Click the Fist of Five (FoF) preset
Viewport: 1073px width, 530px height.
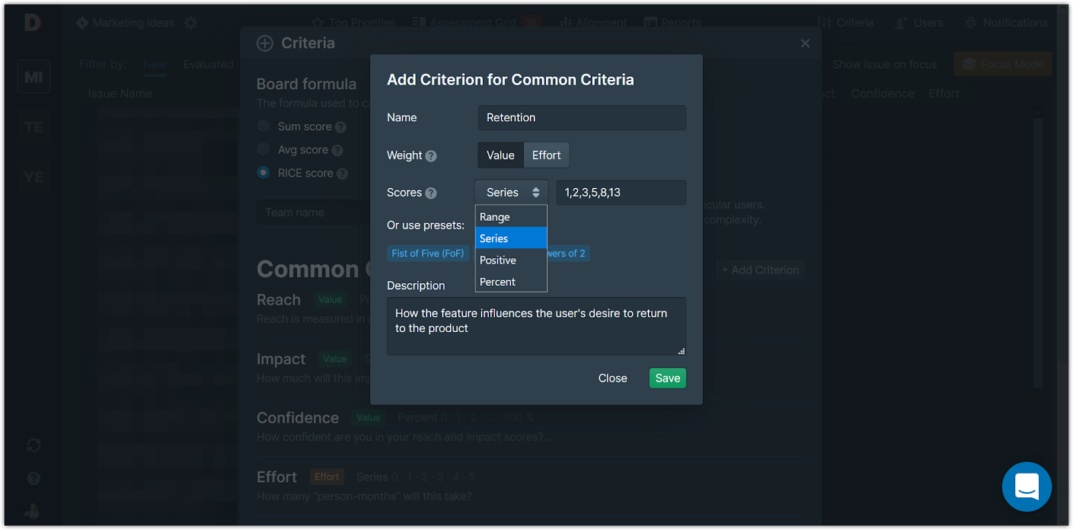428,254
